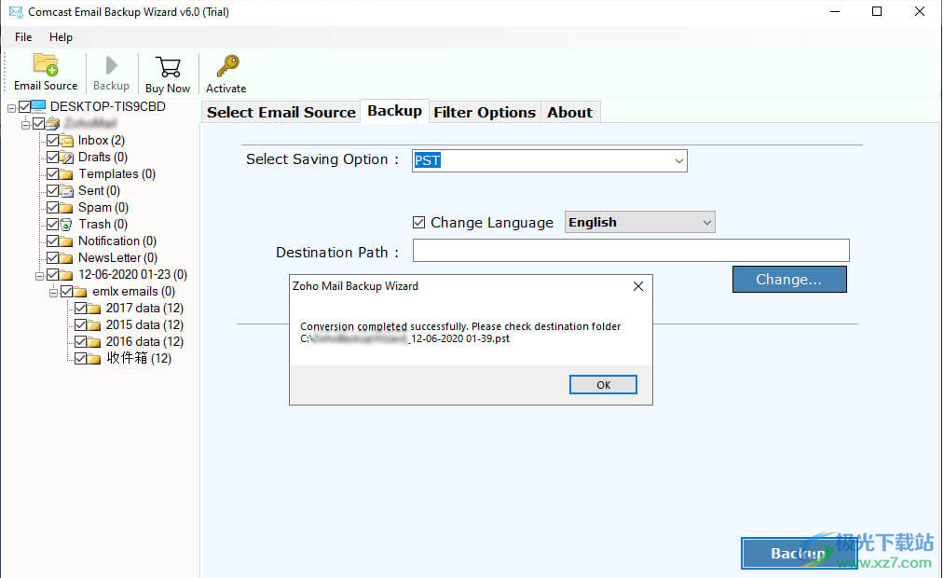This screenshot has width=944, height=578.
Task: Uncheck the Trash (0) checkbox
Action: tap(52, 225)
